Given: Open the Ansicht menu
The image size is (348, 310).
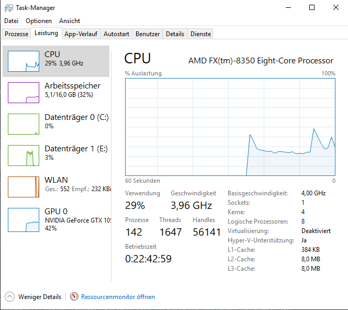Looking at the screenshot, I should point(70,21).
